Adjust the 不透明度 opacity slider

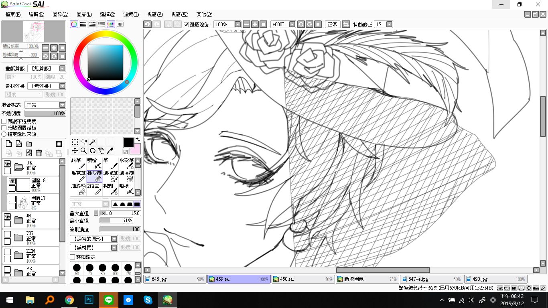pyautogui.click(x=45, y=113)
